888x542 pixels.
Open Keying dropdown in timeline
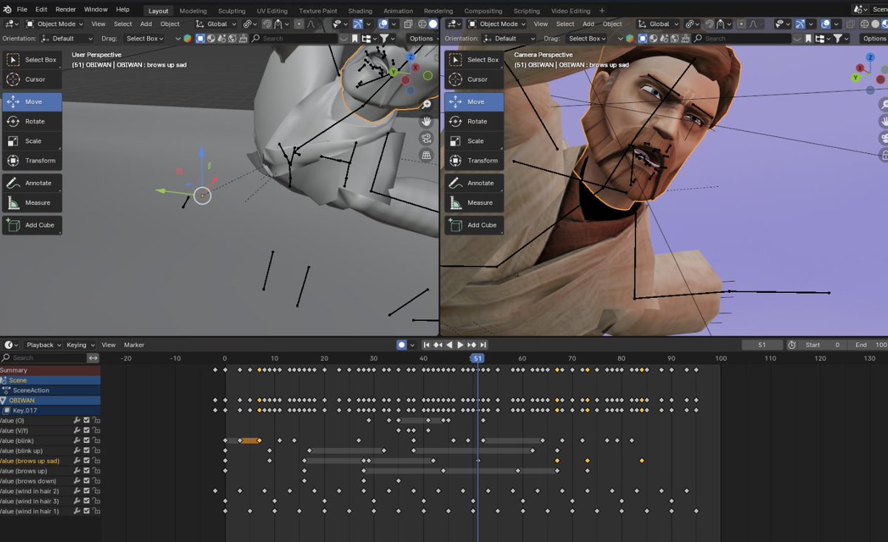pyautogui.click(x=80, y=345)
